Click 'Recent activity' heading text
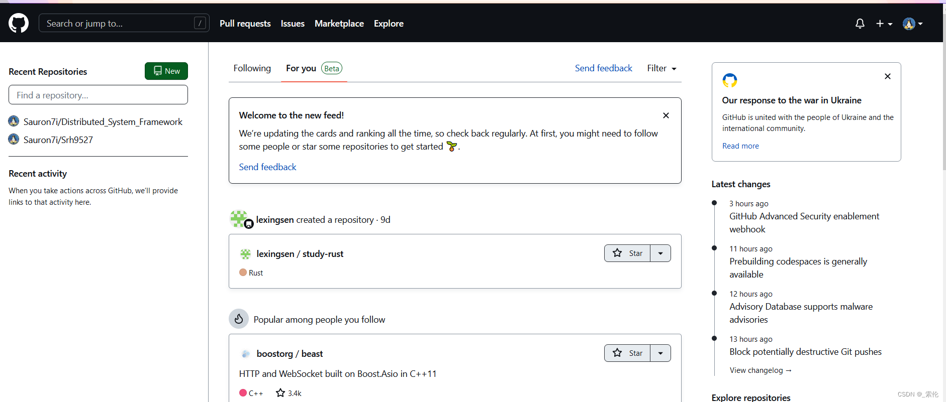The image size is (946, 402). click(38, 174)
